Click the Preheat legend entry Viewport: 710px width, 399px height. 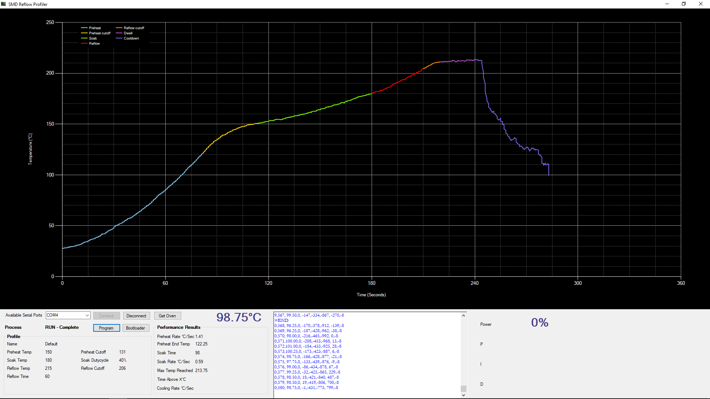coord(91,28)
